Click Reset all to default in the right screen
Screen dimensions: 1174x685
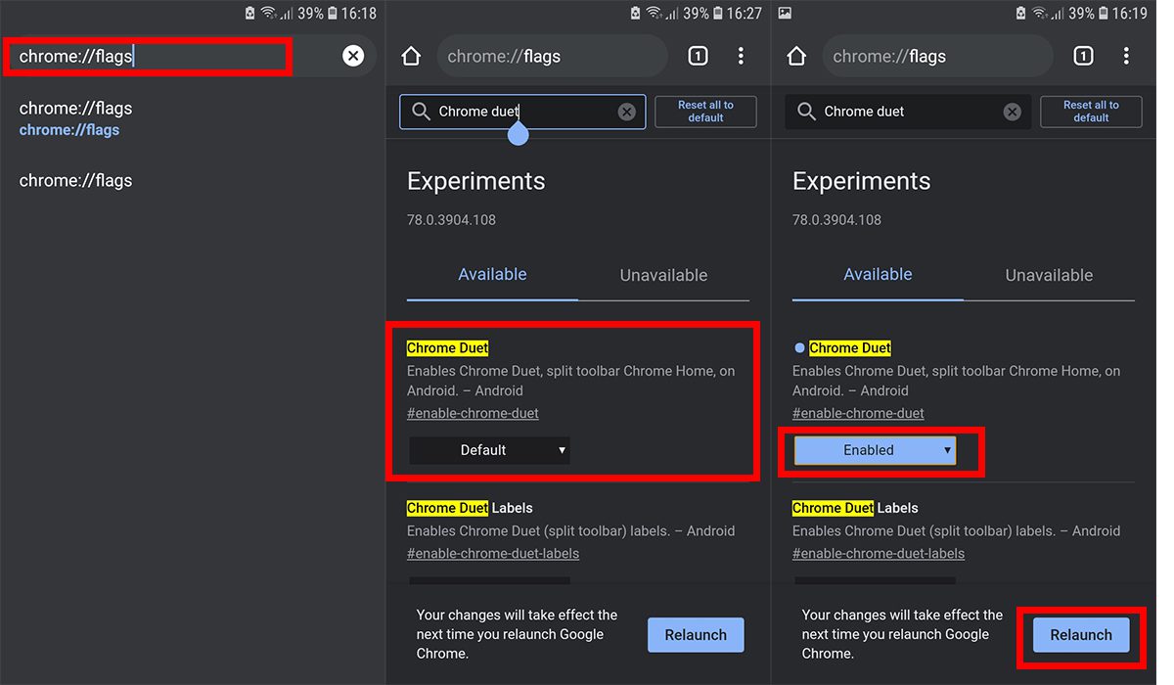pos(1091,112)
